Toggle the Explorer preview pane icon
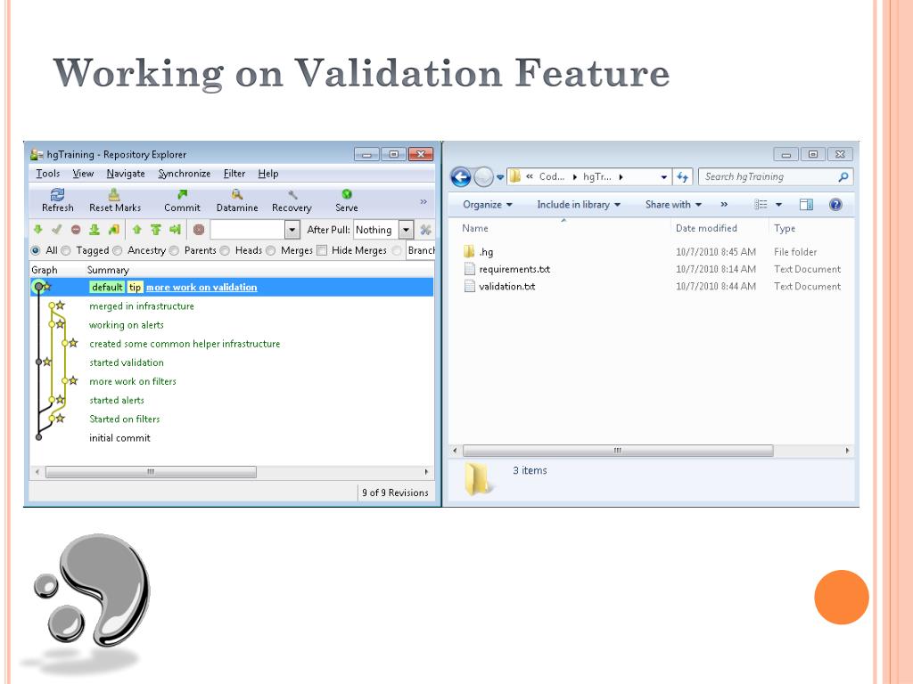This screenshot has height=684, width=913. tap(806, 205)
